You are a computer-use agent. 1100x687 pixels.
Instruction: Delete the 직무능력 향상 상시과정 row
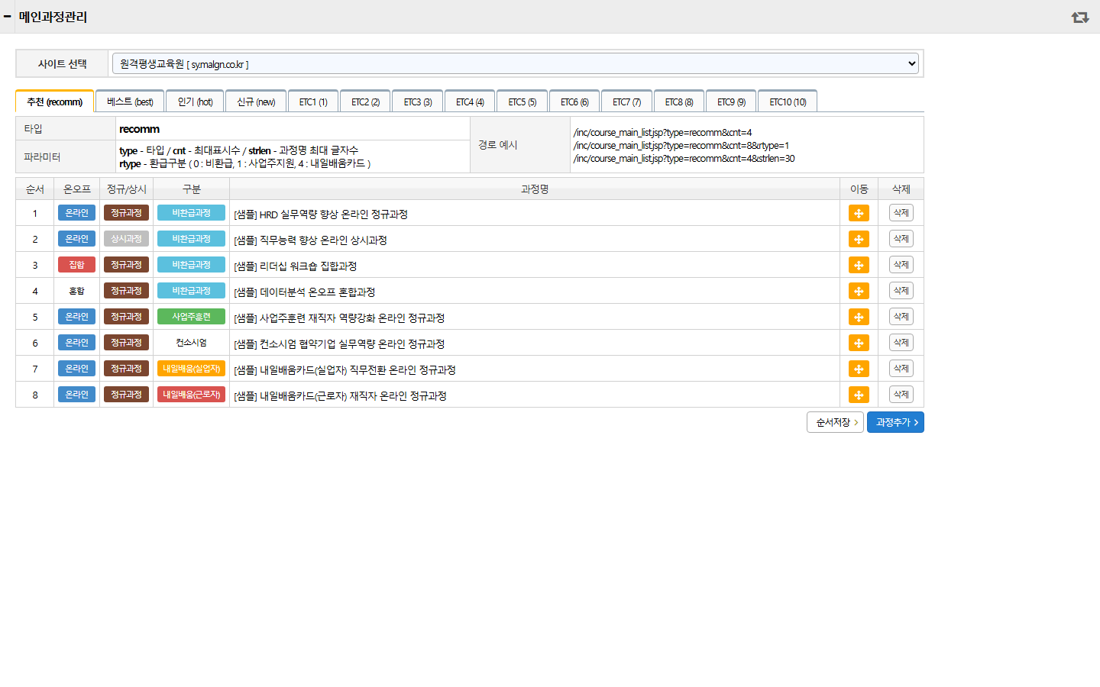(901, 239)
